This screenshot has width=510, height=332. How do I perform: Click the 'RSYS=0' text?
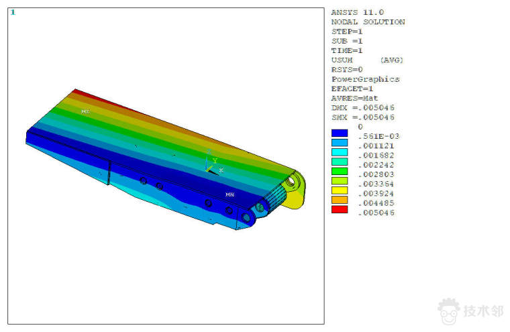coord(347,70)
